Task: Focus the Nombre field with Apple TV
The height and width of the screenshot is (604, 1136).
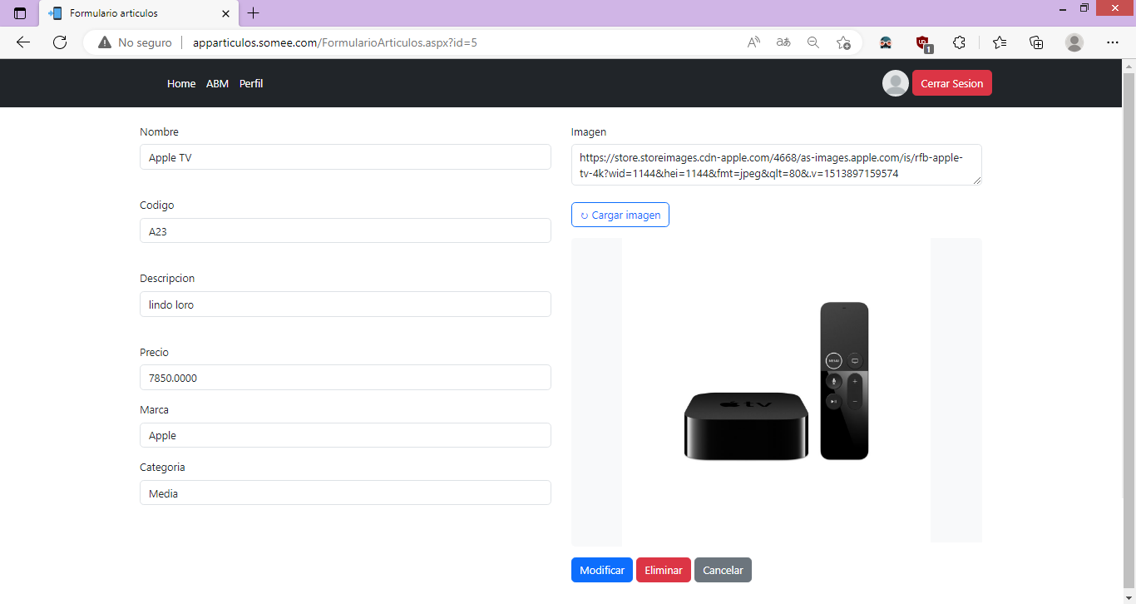Action: click(x=345, y=157)
